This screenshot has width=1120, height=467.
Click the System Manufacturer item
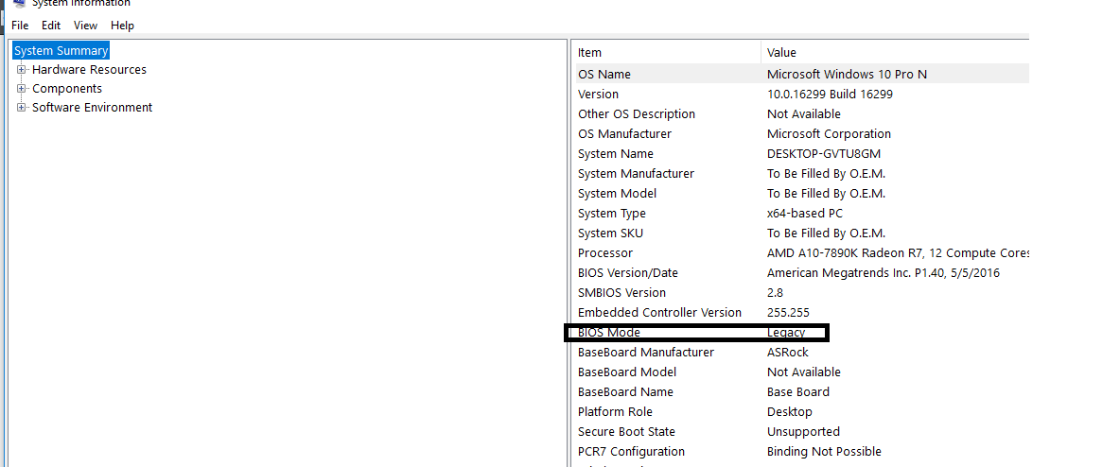pos(636,174)
